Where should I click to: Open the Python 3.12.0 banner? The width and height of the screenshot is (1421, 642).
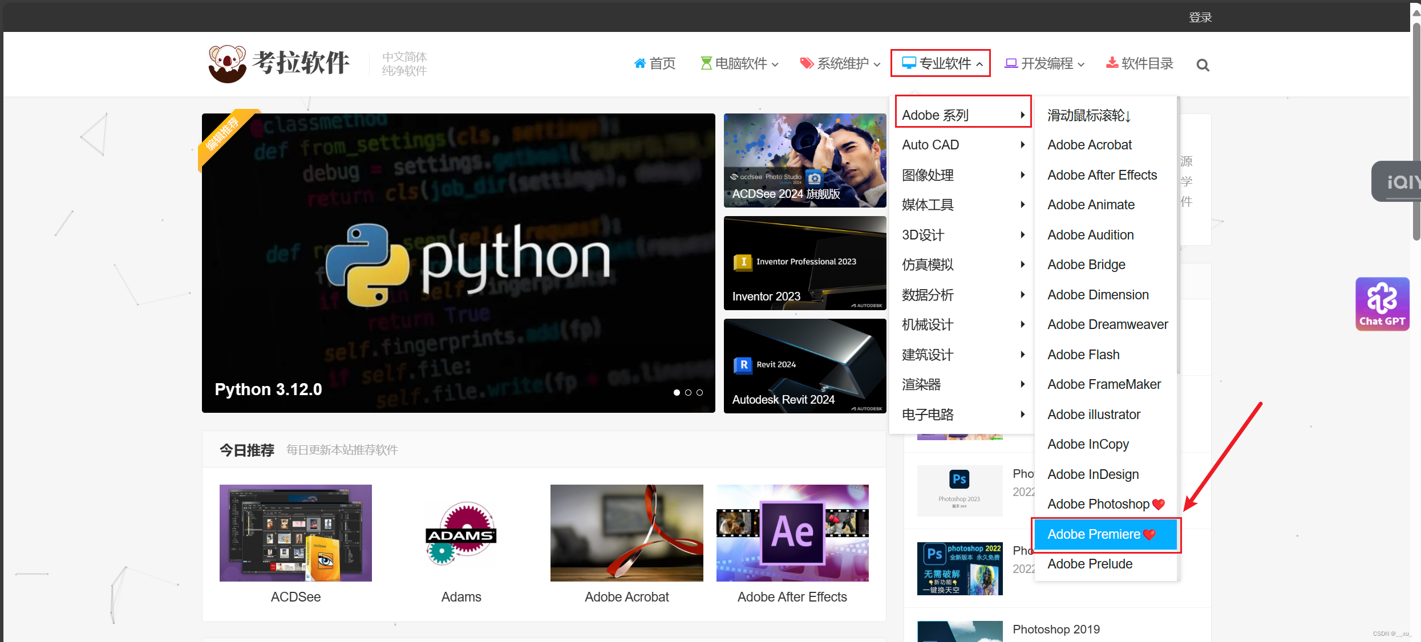(x=458, y=263)
